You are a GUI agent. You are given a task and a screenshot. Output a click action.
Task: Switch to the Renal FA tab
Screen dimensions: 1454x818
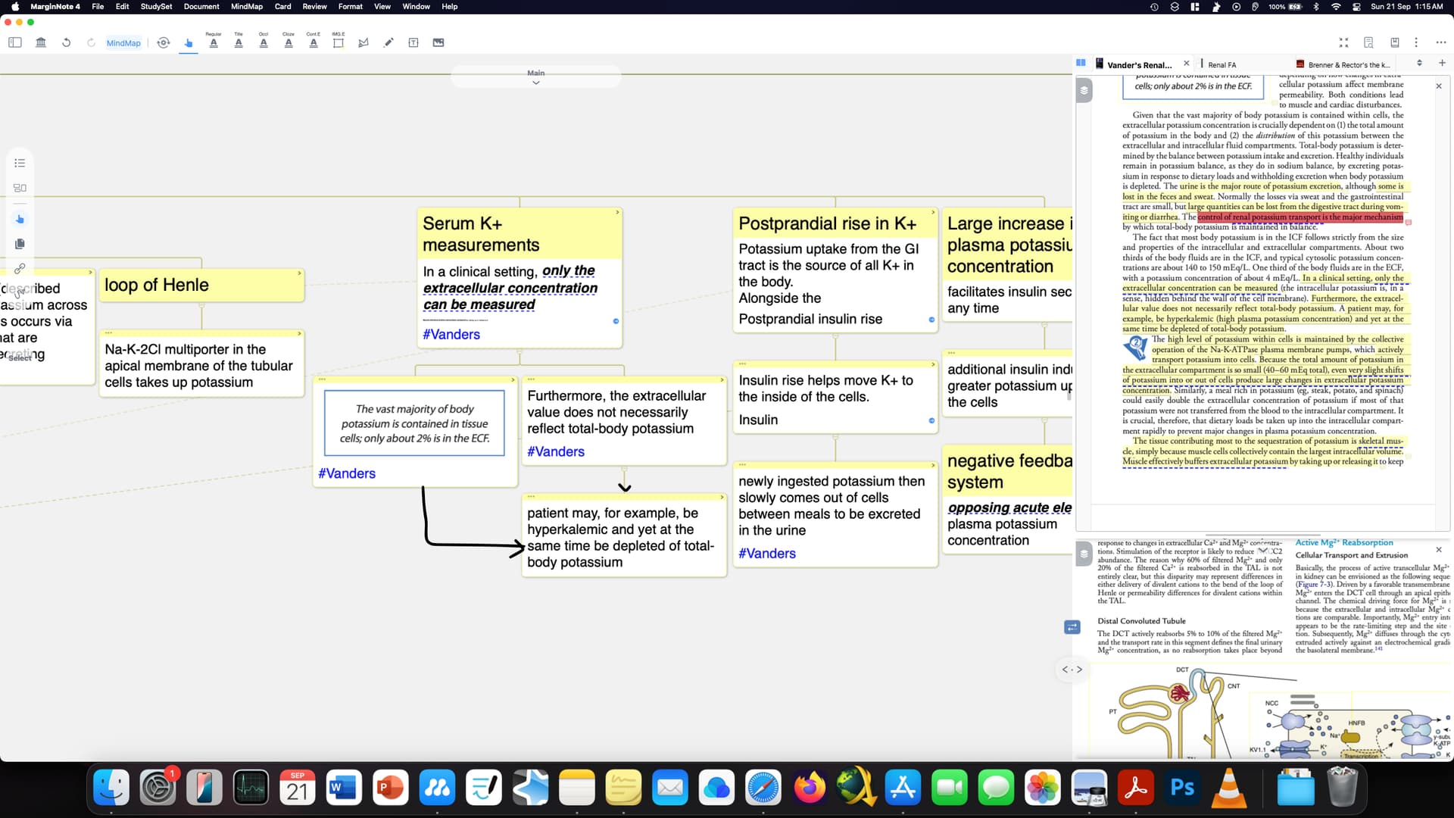(1222, 65)
